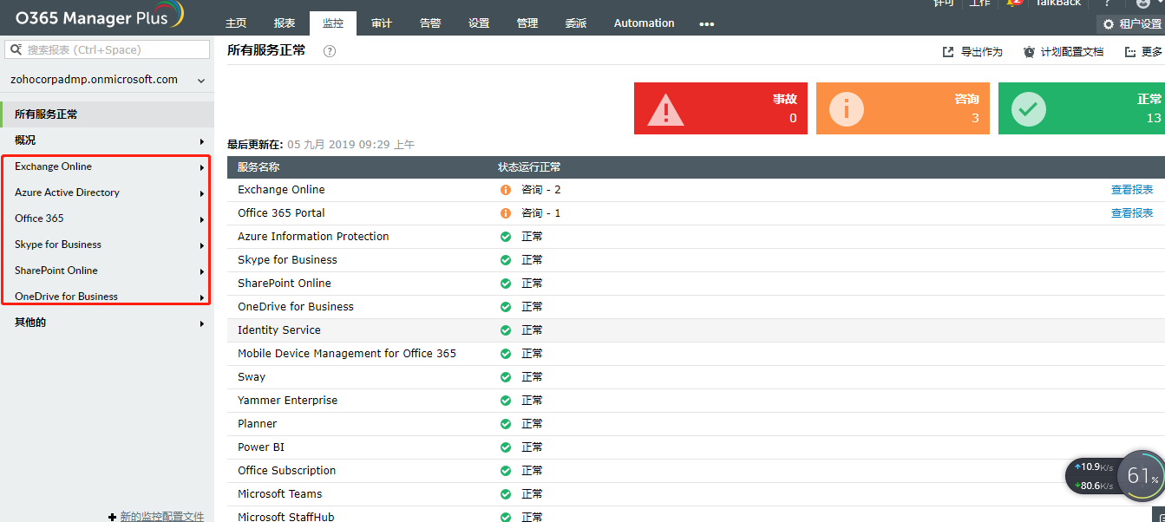This screenshot has height=522, width=1165.
Task: Click green status icon in Yammer Enterprise row
Action: pos(506,401)
